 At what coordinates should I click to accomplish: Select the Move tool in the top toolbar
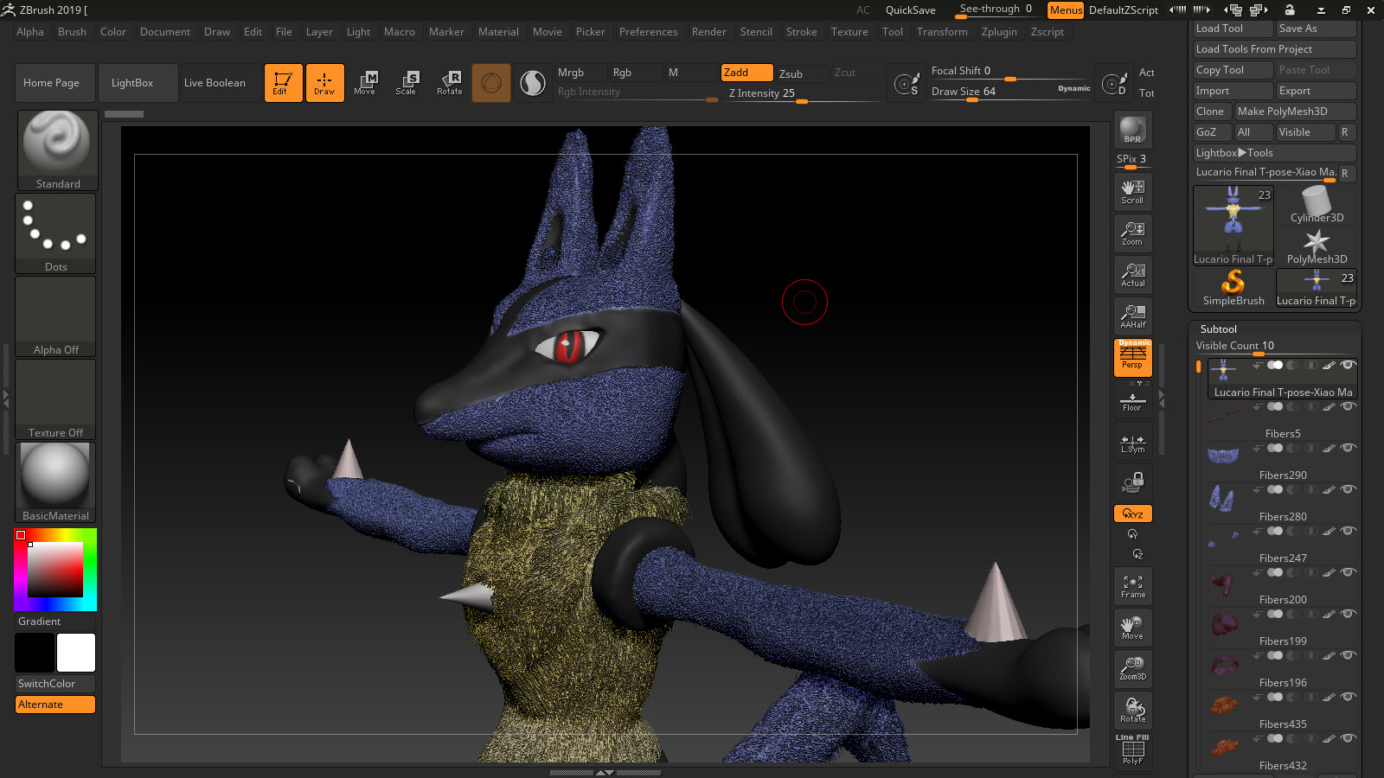366,82
